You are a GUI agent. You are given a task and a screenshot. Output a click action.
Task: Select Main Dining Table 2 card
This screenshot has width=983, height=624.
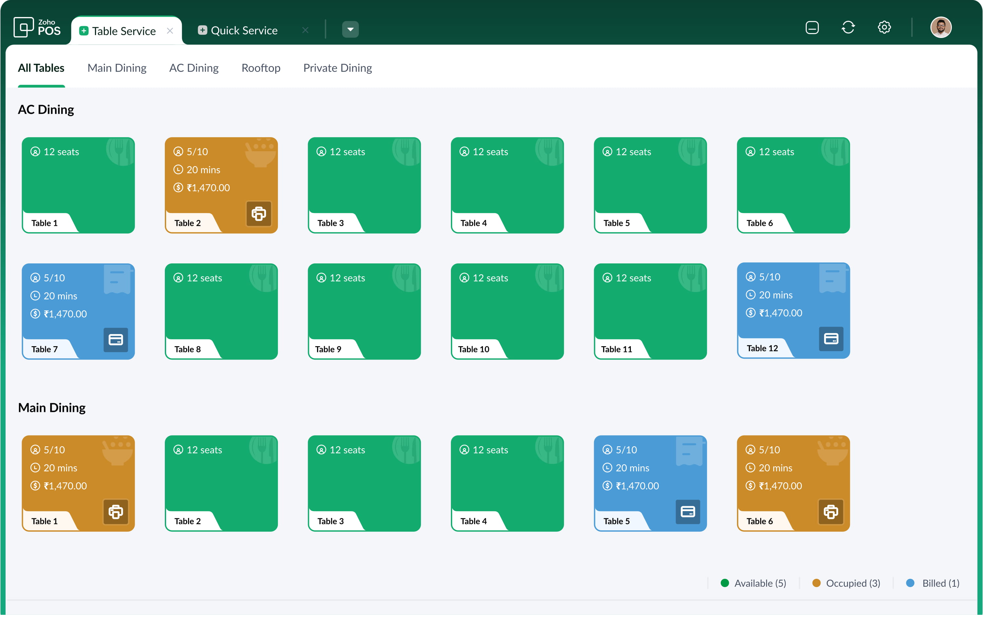pyautogui.click(x=221, y=483)
